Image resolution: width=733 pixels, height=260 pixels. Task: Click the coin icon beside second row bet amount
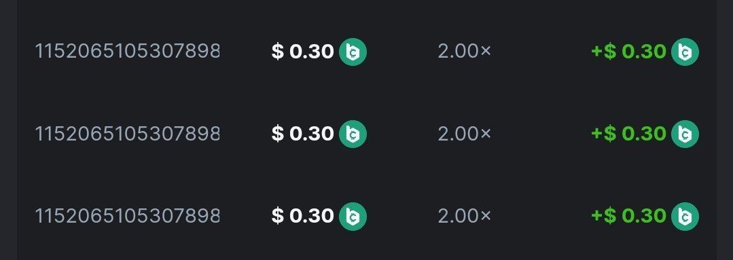[353, 134]
